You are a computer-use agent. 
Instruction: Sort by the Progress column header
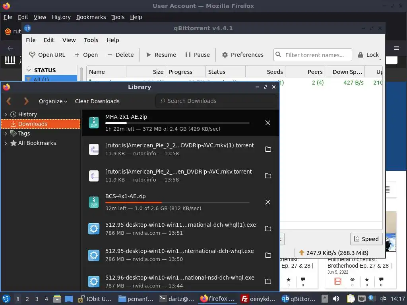[x=186, y=72]
